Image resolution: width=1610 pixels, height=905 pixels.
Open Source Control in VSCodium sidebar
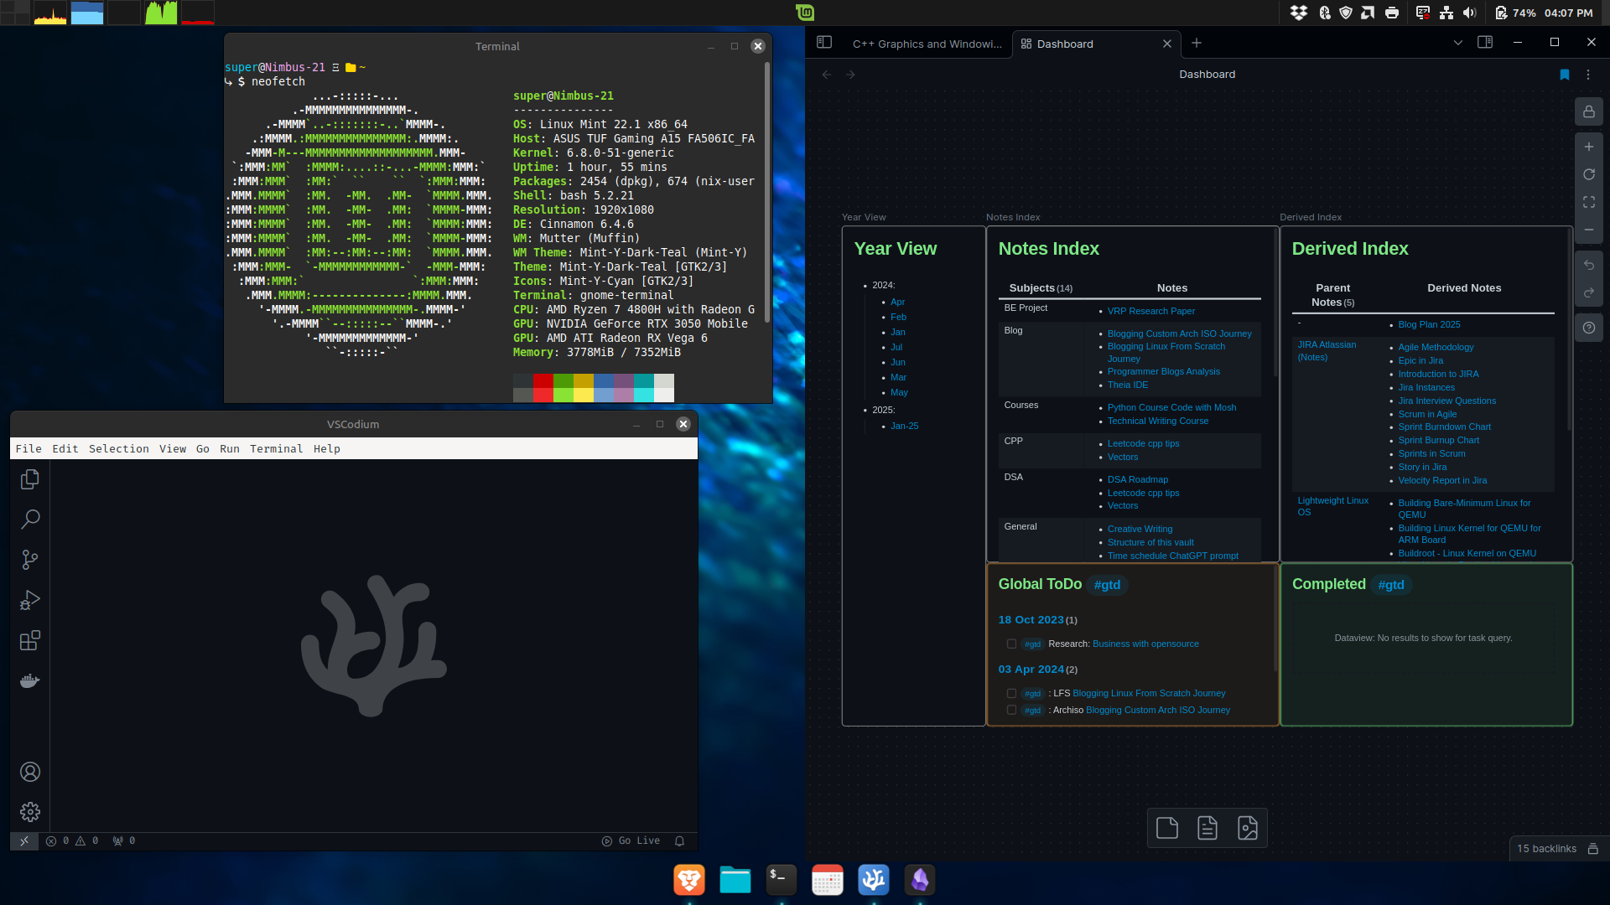(30, 559)
